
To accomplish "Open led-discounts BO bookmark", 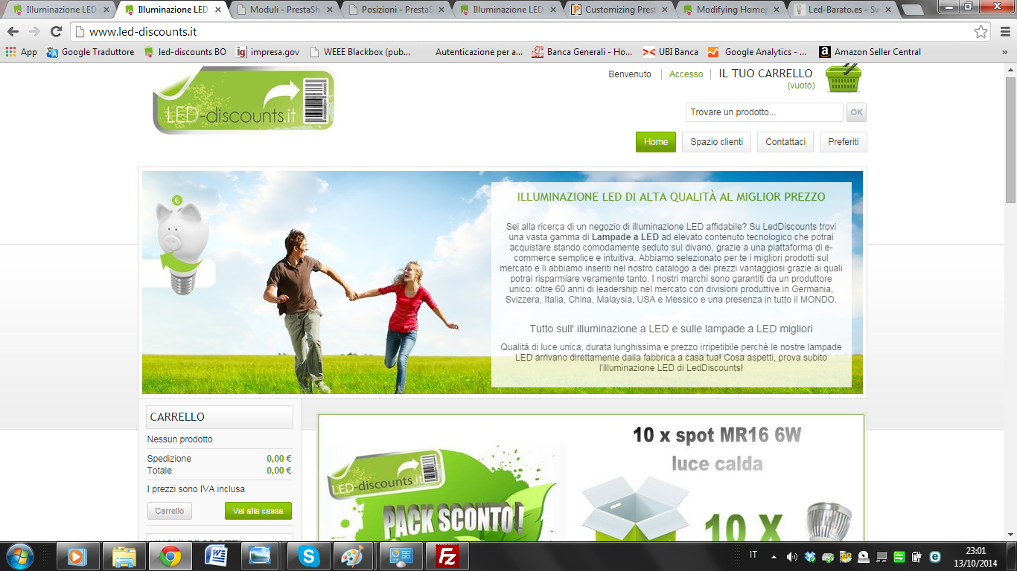I will (185, 52).
